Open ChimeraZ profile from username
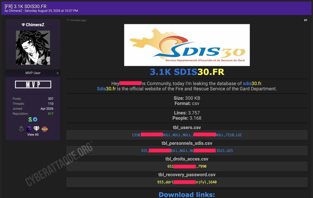 (x=35, y=25)
